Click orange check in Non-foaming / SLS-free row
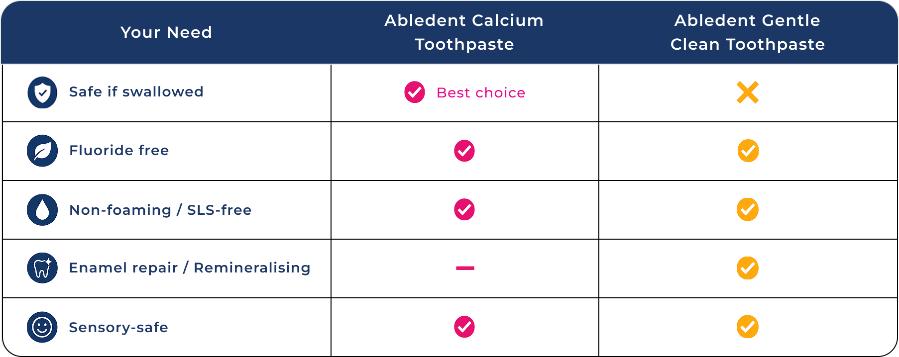The image size is (899, 357). pos(748,209)
